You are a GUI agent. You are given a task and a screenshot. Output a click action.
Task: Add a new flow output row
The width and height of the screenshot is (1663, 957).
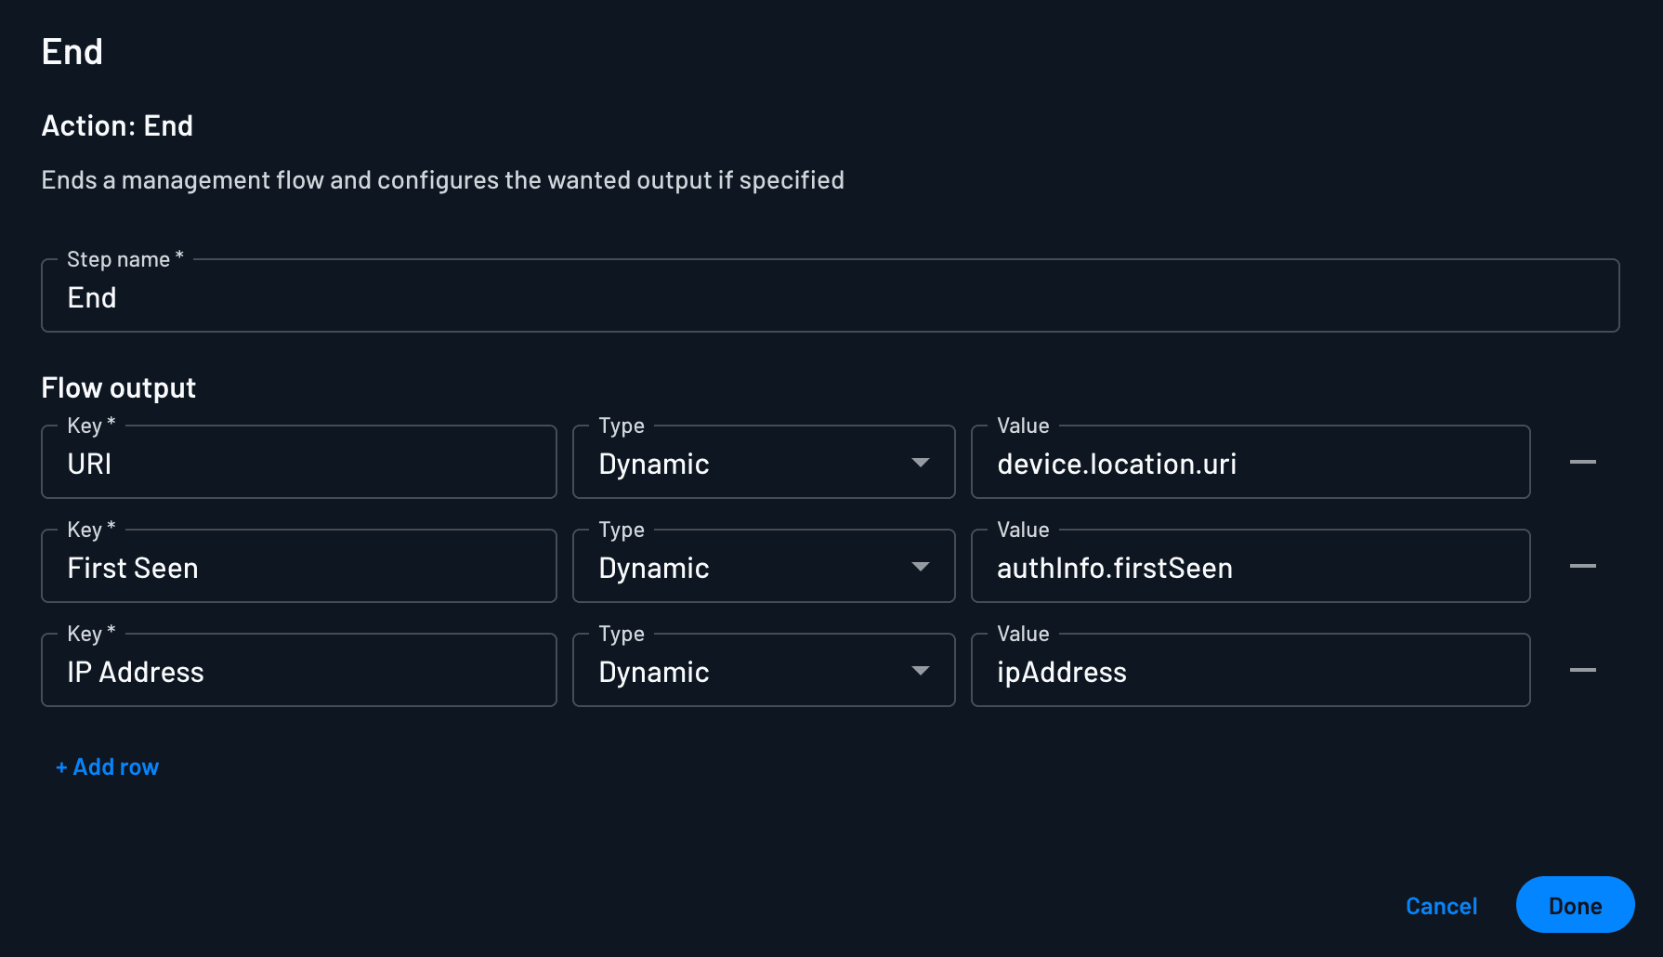point(108,767)
